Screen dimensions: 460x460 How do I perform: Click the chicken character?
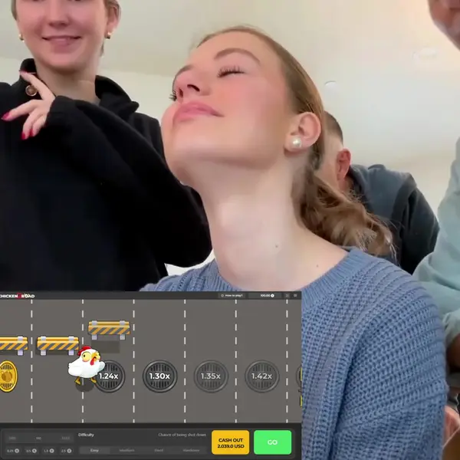[86, 365]
